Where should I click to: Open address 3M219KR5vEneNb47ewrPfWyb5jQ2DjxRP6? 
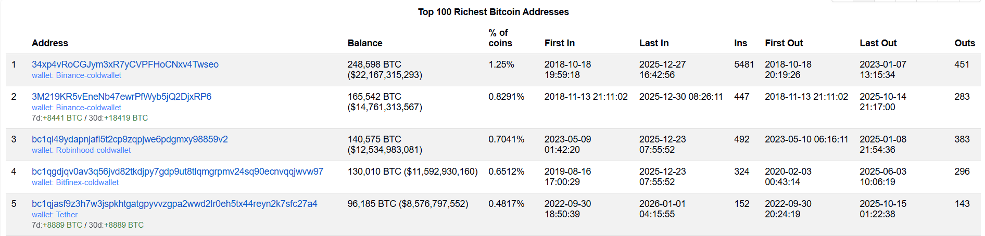(121, 97)
